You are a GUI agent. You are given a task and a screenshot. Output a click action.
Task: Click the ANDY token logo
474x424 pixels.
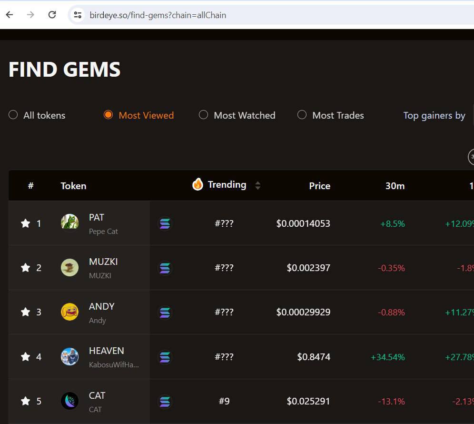(70, 312)
